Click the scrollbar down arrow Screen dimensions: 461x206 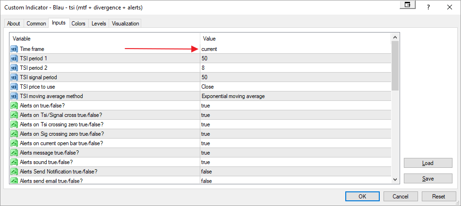[395, 179]
